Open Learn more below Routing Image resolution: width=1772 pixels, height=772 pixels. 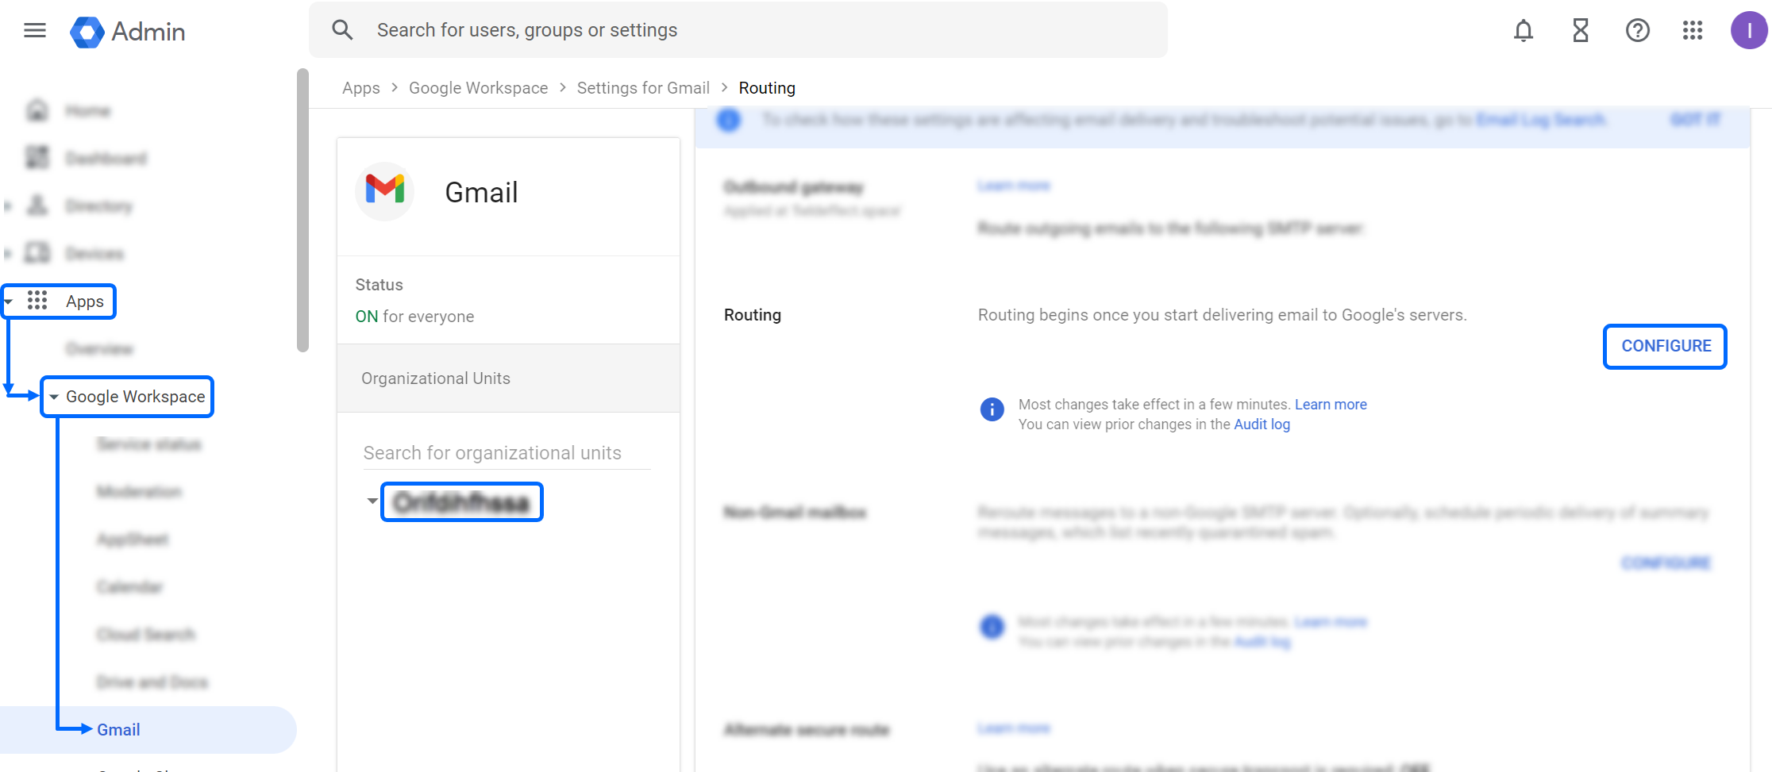point(1331,405)
